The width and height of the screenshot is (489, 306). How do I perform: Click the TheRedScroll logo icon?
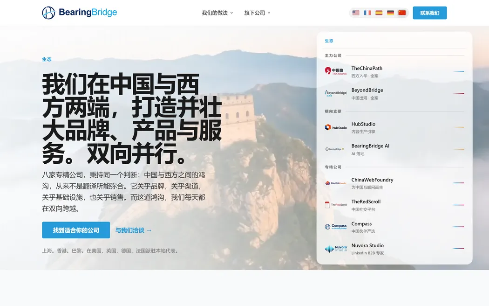[x=336, y=205]
